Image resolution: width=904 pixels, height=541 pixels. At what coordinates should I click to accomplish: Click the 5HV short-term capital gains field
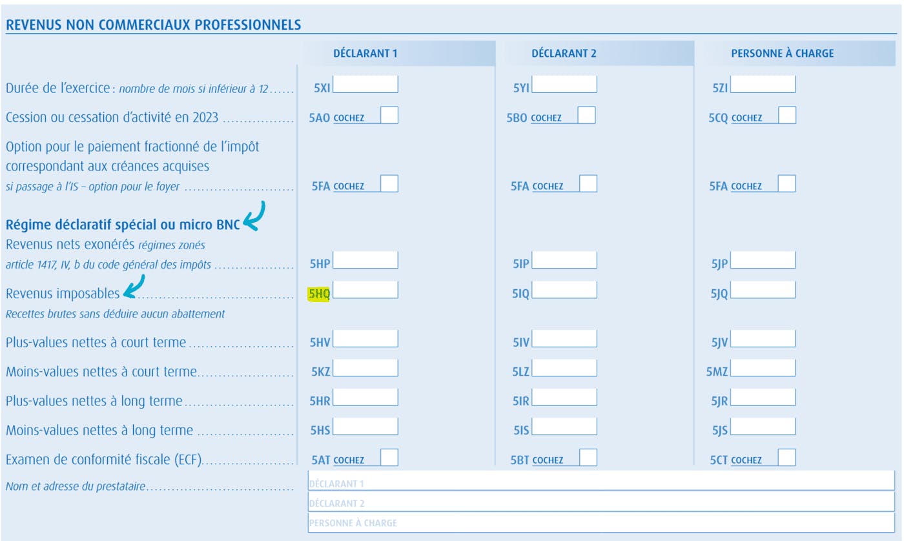365,339
